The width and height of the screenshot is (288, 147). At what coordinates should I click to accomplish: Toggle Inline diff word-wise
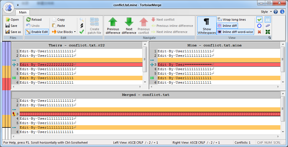click(x=235, y=32)
